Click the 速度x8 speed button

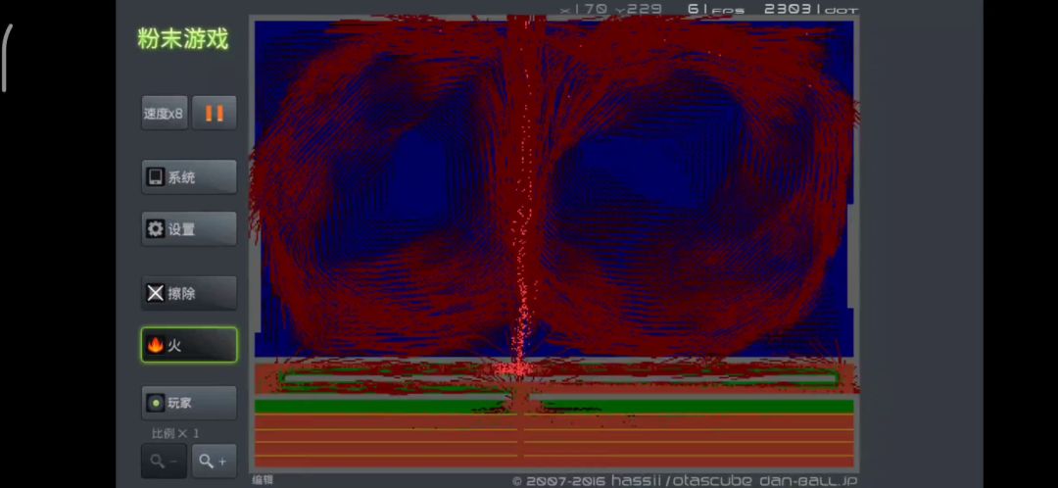164,114
